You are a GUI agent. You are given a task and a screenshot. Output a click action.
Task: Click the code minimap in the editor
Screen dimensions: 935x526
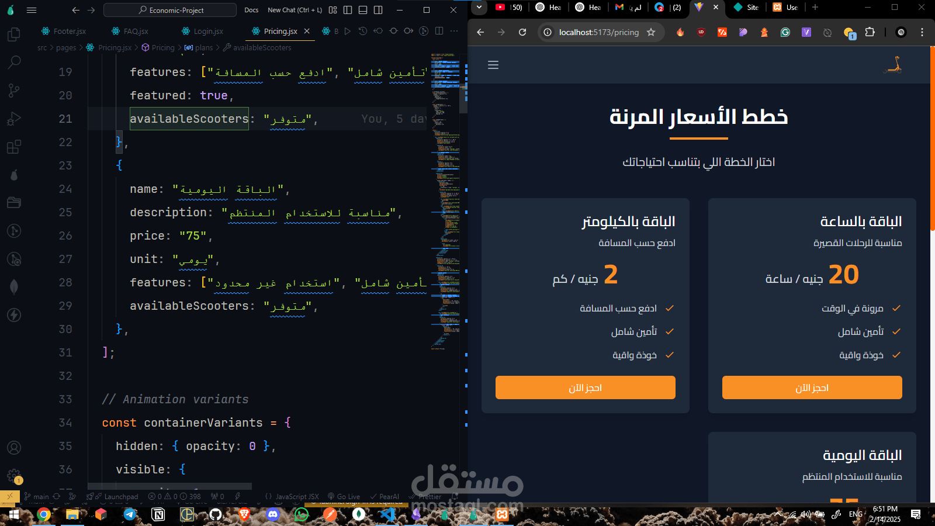click(x=445, y=202)
